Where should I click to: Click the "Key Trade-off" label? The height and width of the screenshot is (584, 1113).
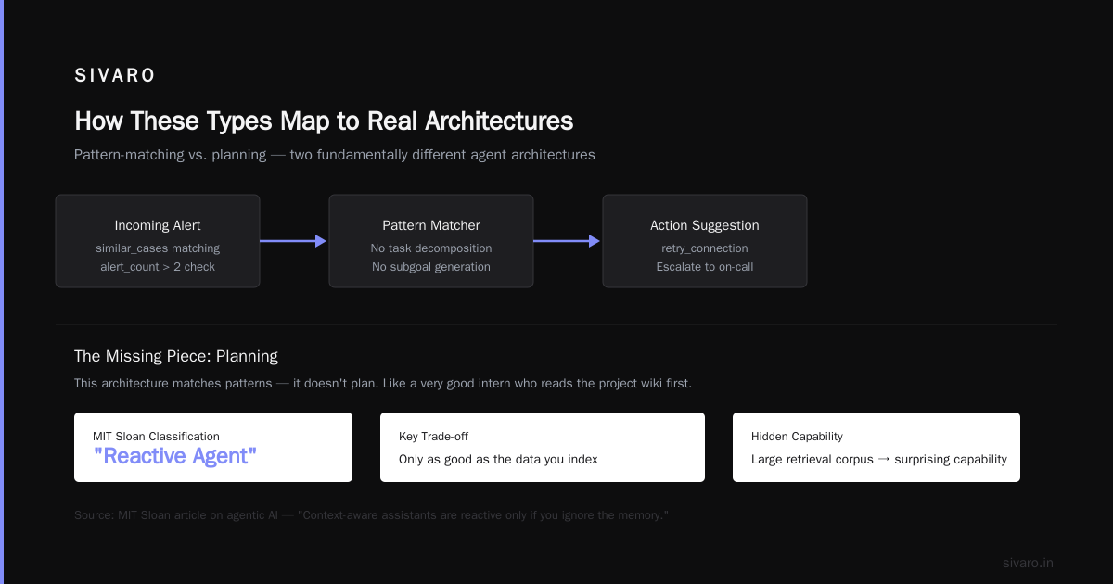[433, 436]
